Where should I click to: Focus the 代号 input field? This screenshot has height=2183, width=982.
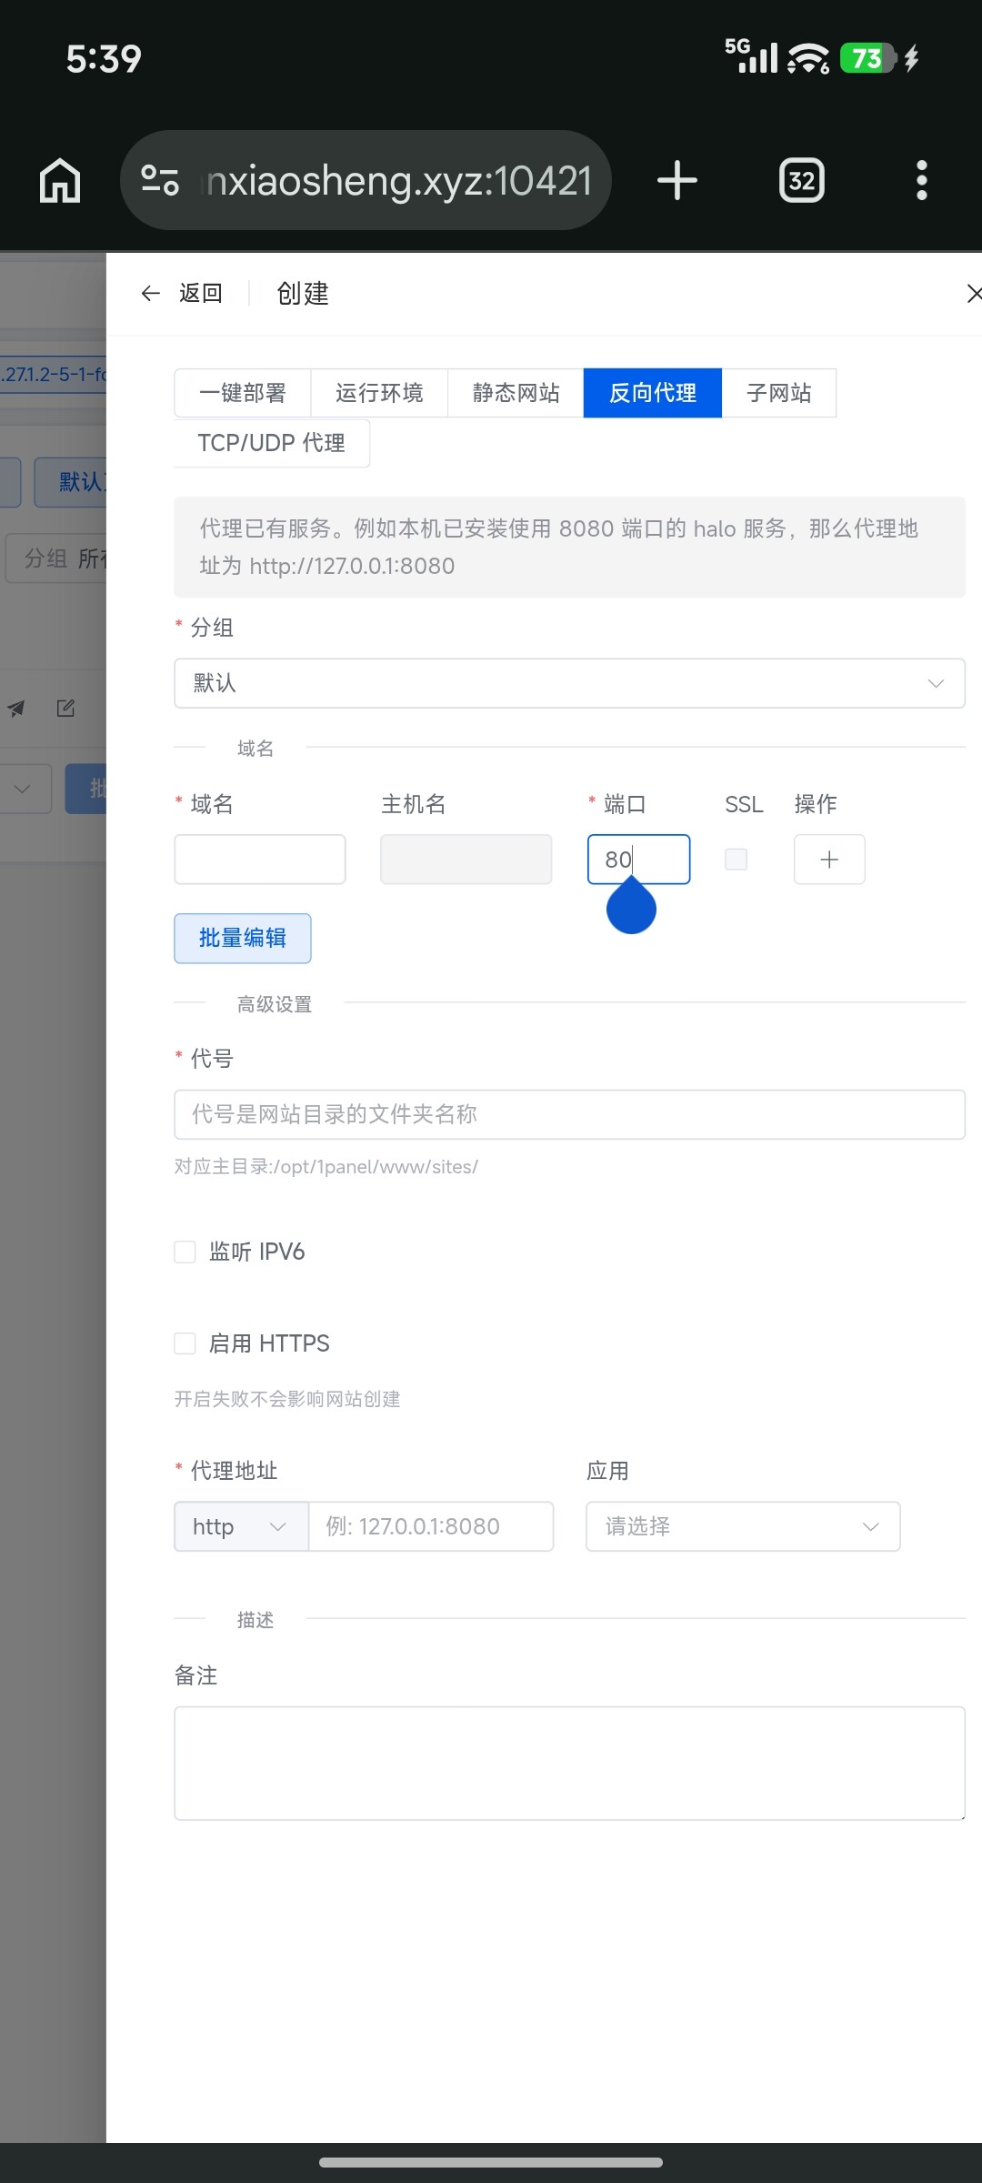[569, 1114]
